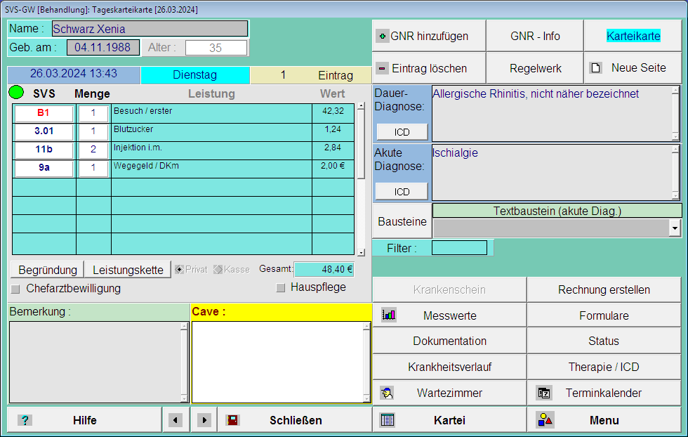The width and height of the screenshot is (688, 437).
Task: Click the Menu shapes icon
Action: (545, 420)
